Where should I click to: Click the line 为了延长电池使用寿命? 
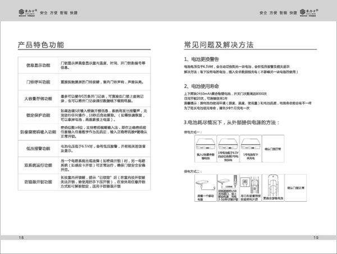pos(217,108)
